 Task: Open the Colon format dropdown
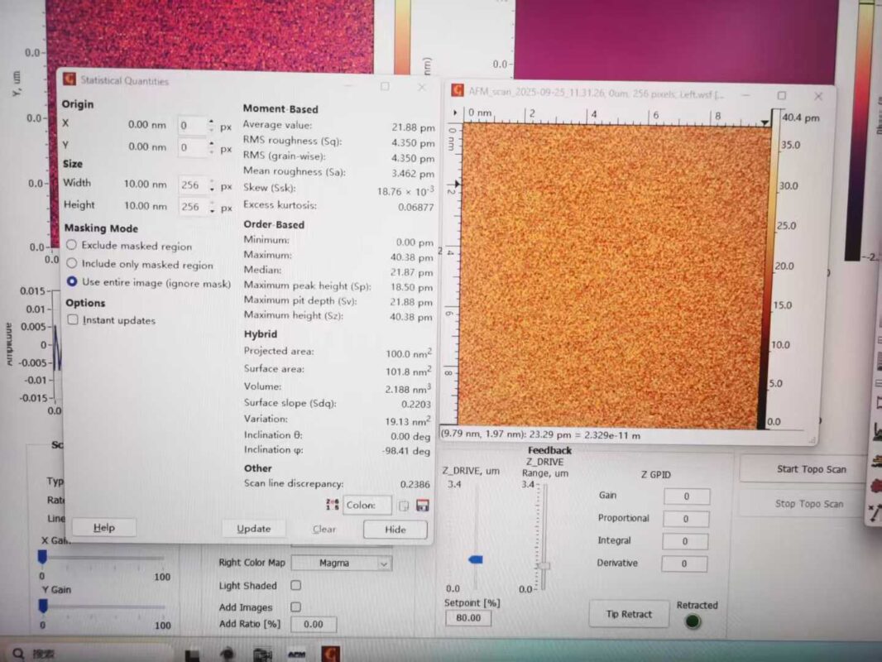[369, 505]
